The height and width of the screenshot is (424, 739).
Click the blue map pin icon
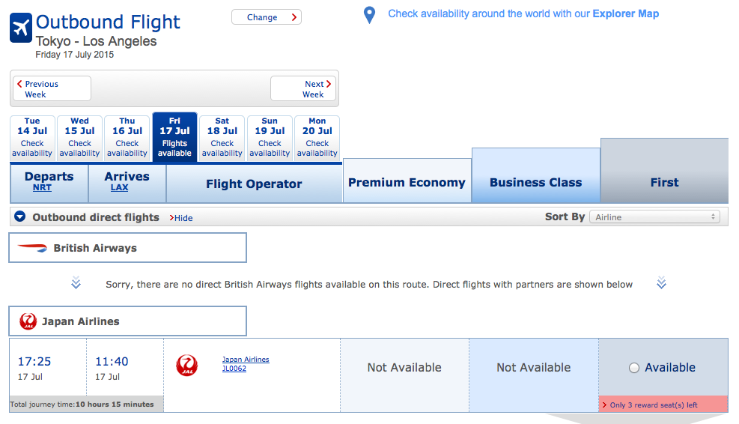click(369, 15)
